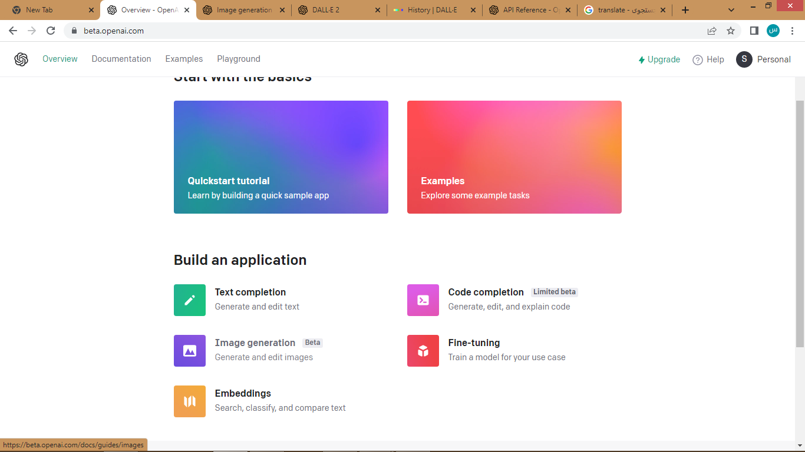This screenshot has height=452, width=805.
Task: Switch to the New Tab browser tab
Action: click(x=52, y=10)
